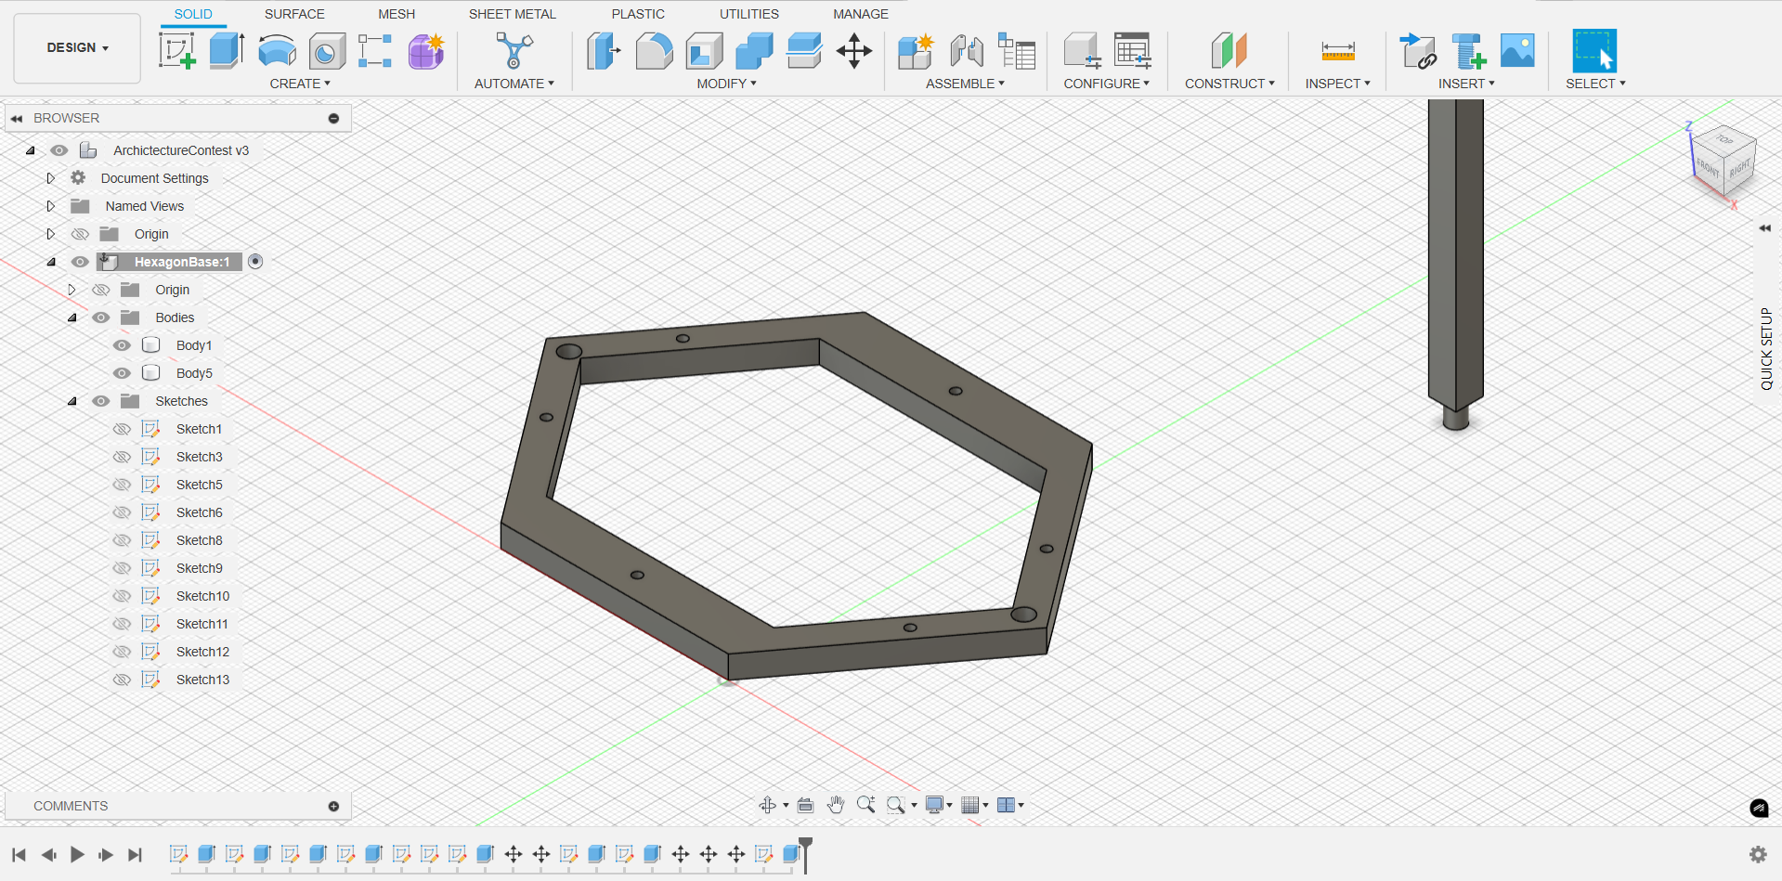Toggle visibility of ArchictectureContest v3
This screenshot has width=1782, height=881.
59,150
